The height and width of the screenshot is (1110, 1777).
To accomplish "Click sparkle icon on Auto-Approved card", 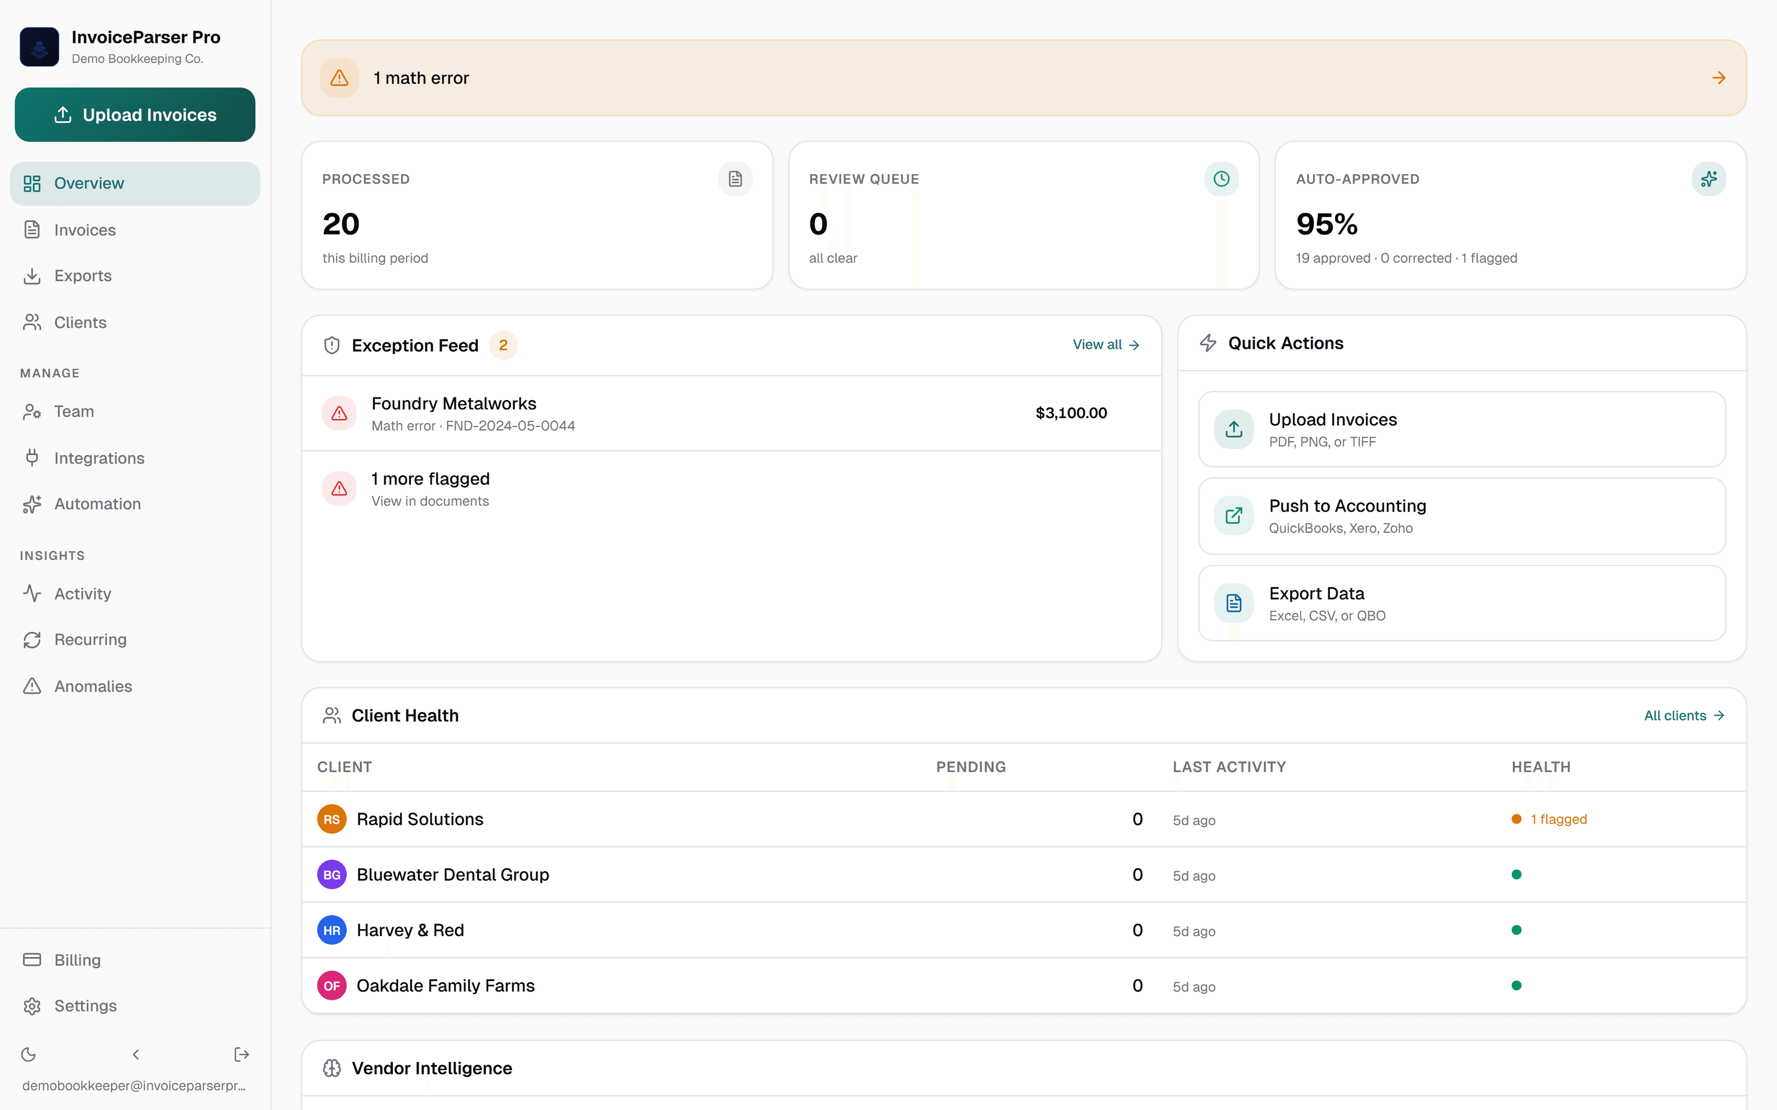I will [1709, 179].
